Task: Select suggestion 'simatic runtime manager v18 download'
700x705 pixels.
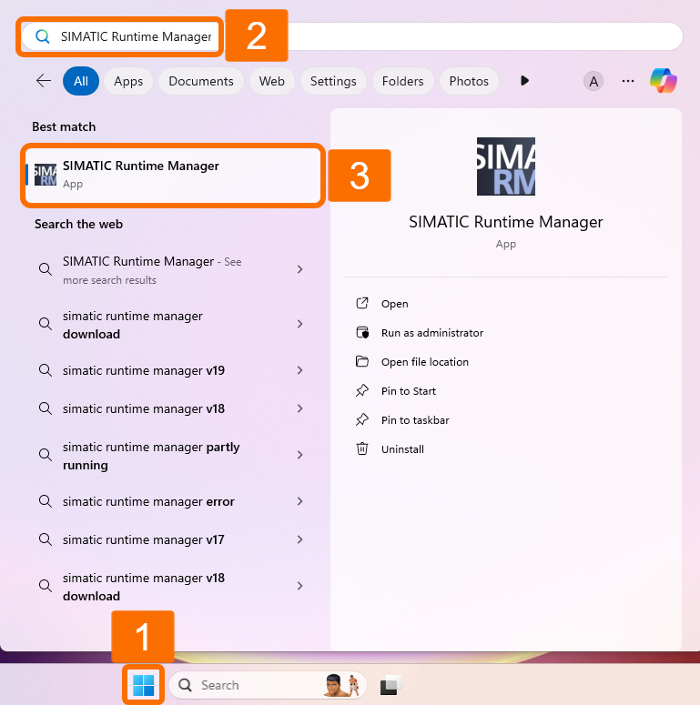Action: (x=173, y=587)
